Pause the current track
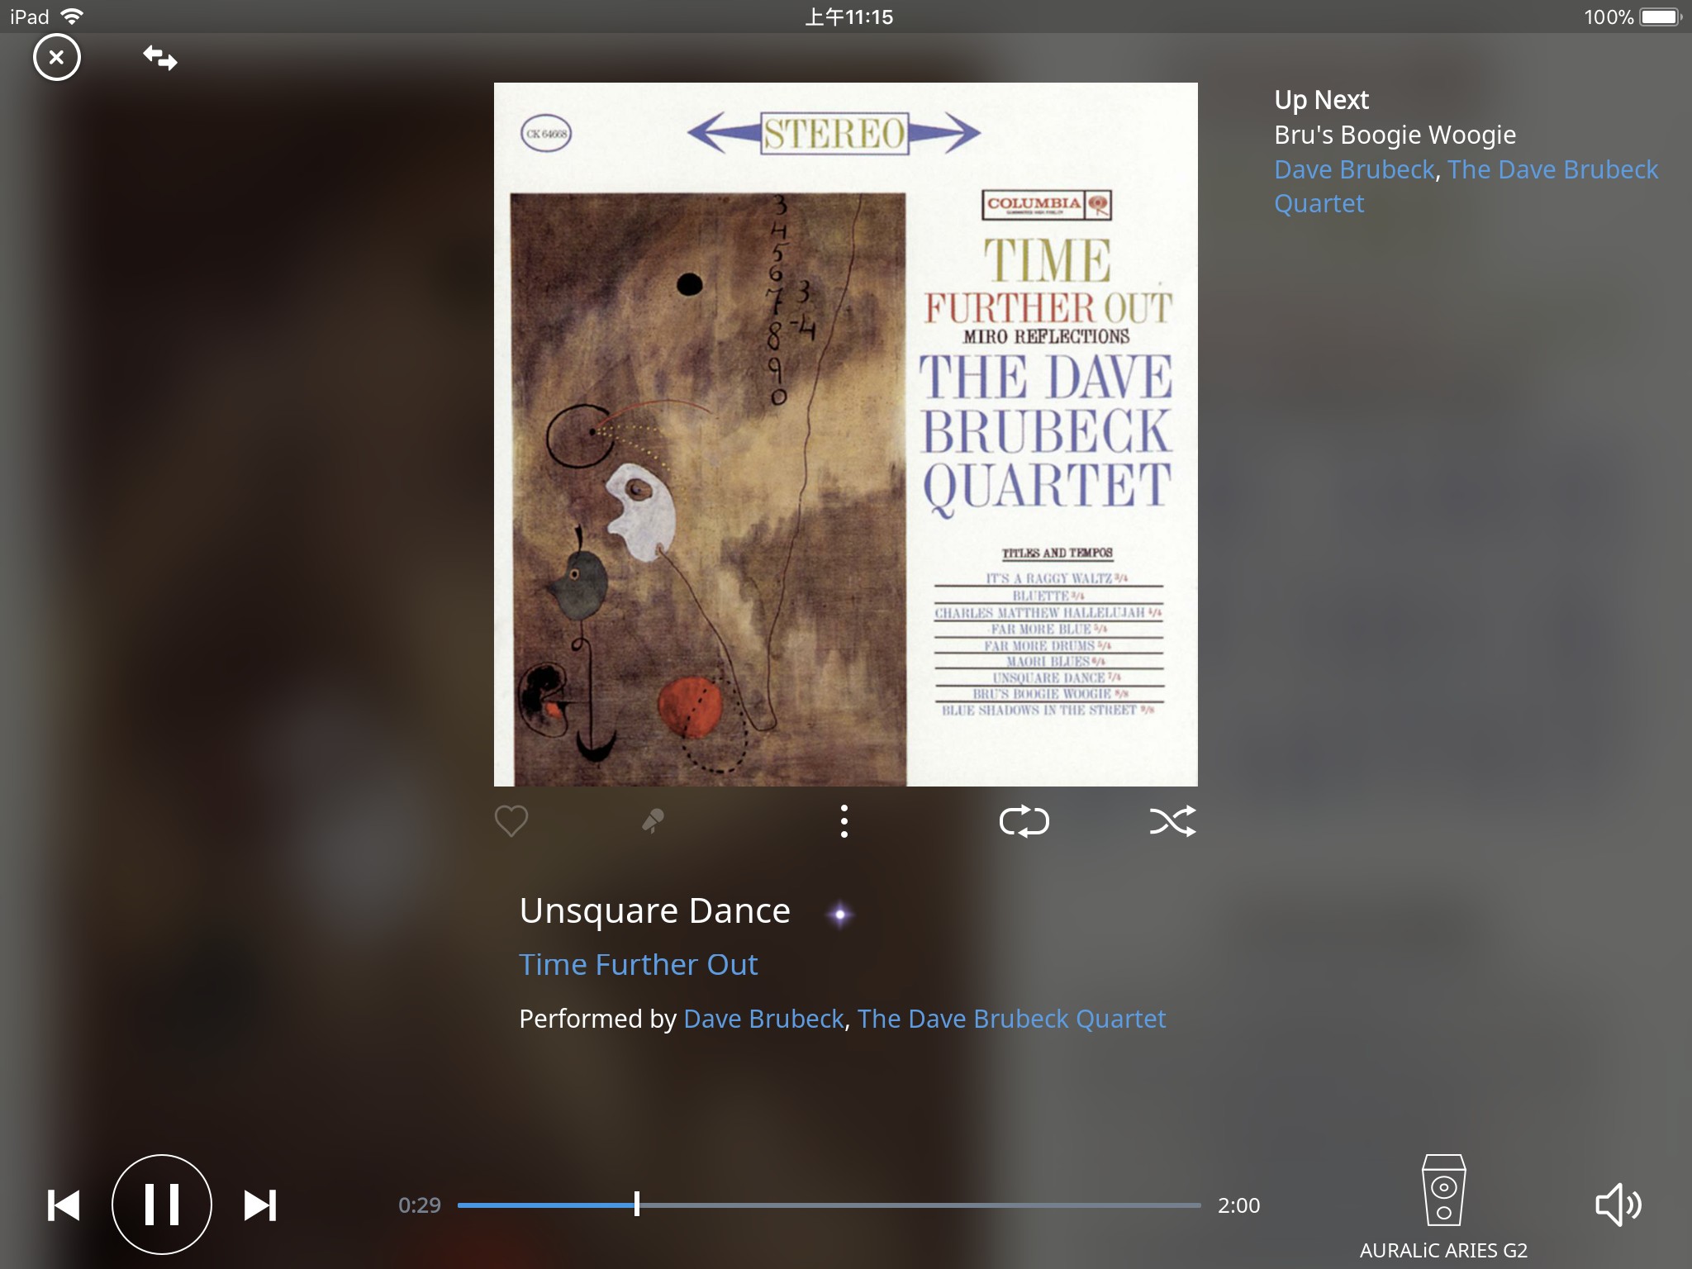This screenshot has width=1692, height=1269. tap(162, 1205)
